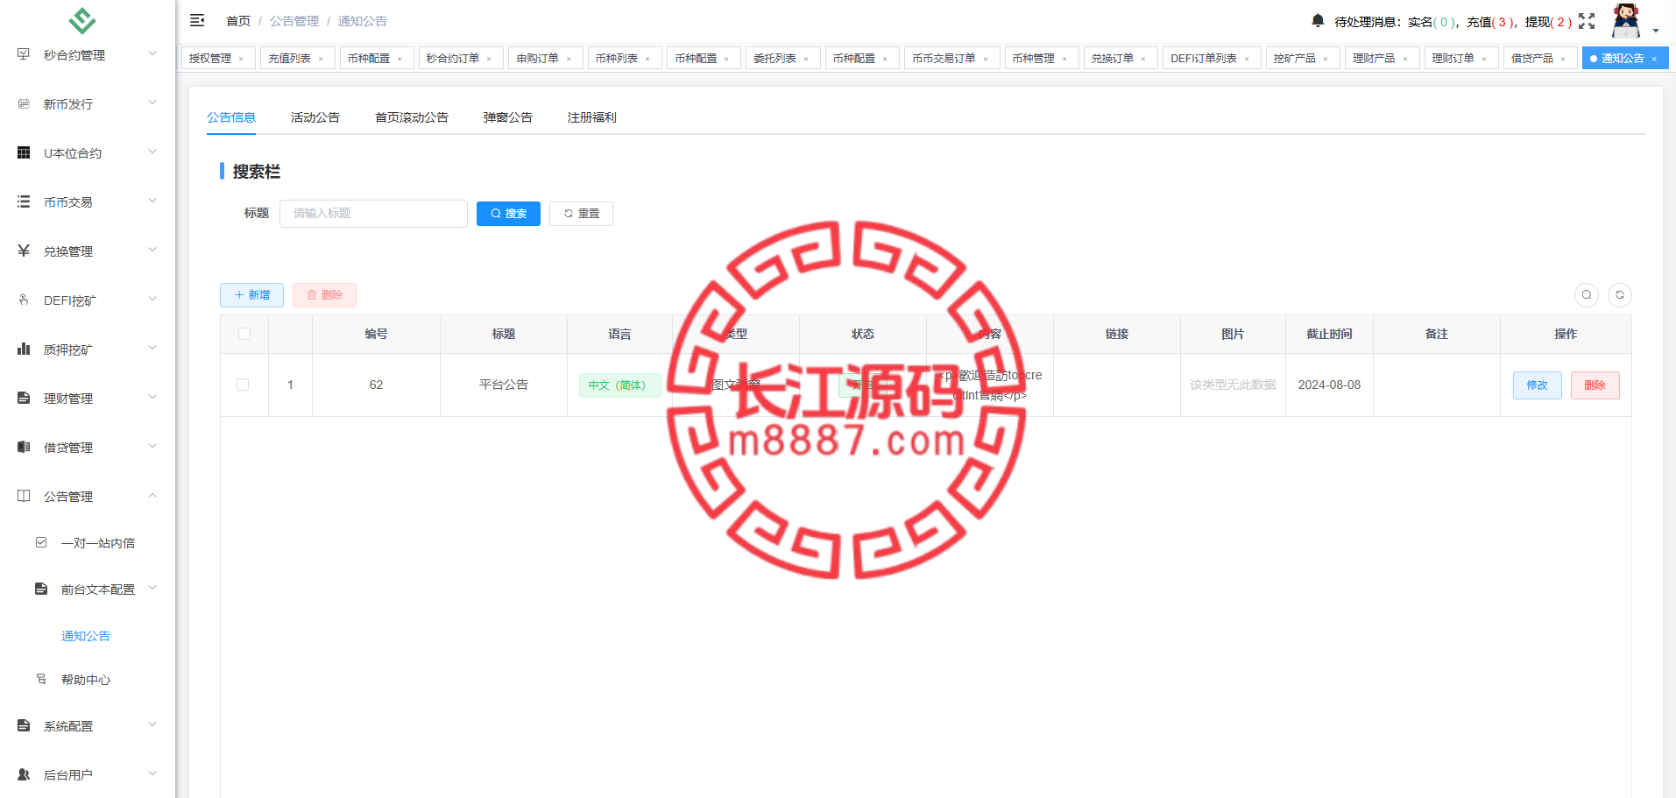
Task: Click the U本位合约 grid icon
Action: coord(24,152)
